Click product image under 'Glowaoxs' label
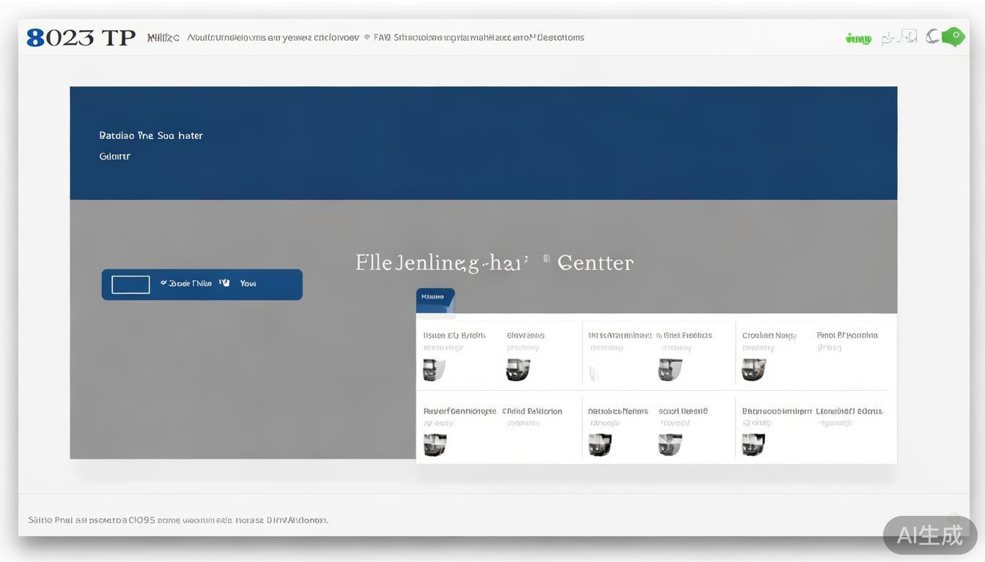 pos(517,370)
